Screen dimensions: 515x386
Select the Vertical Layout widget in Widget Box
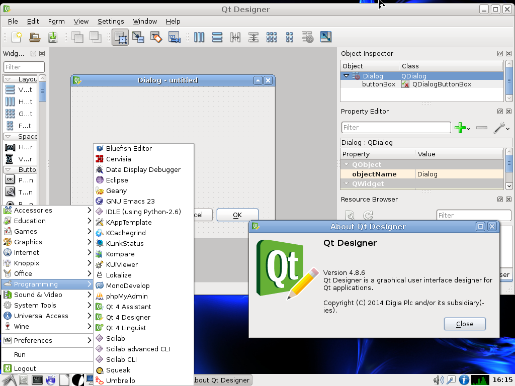pyautogui.click(x=20, y=89)
